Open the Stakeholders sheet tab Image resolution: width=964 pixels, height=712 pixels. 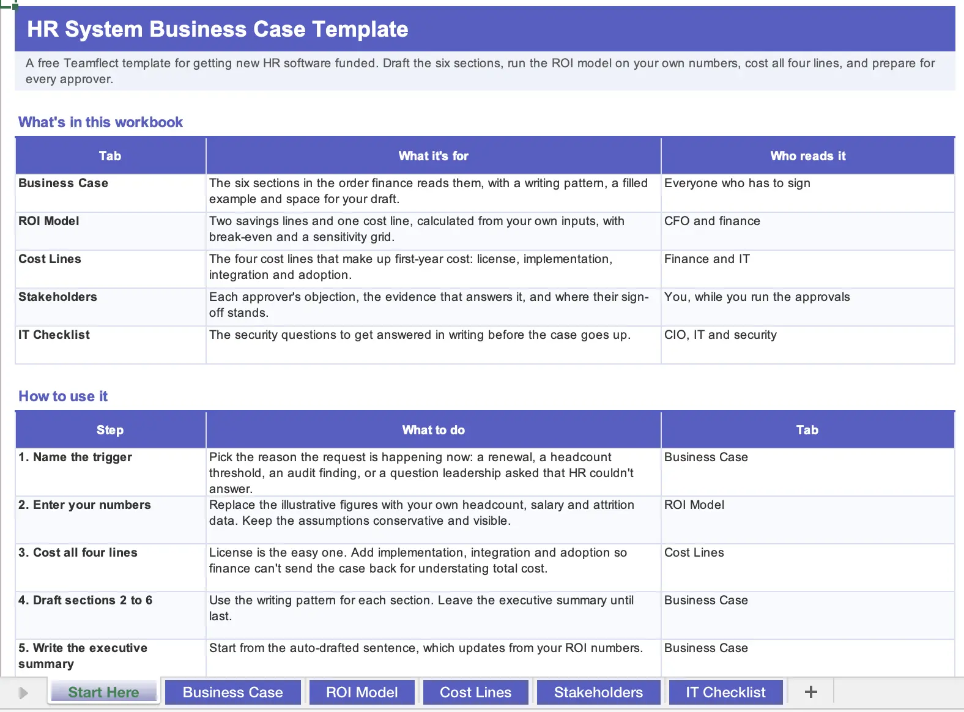coord(598,692)
